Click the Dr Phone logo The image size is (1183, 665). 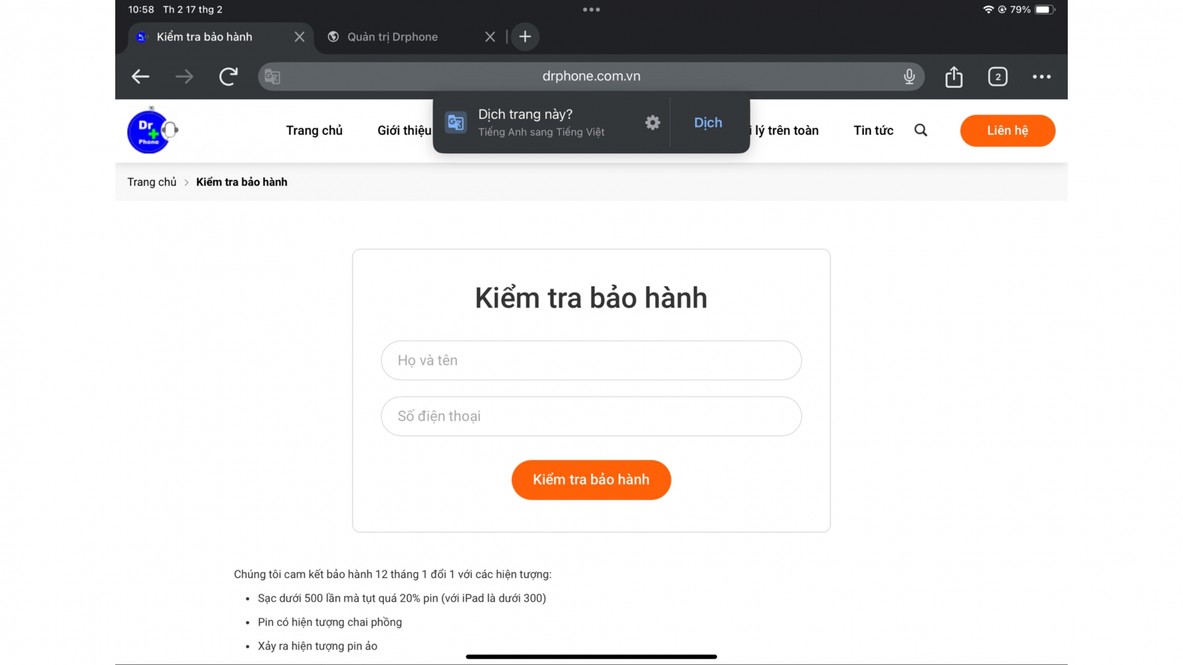click(x=151, y=131)
